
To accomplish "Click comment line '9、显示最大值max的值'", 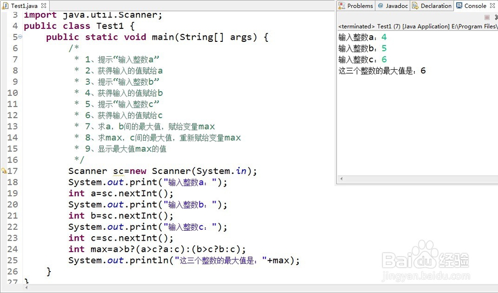I will click(x=120, y=148).
